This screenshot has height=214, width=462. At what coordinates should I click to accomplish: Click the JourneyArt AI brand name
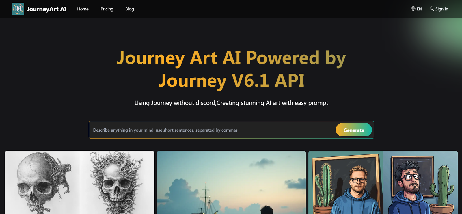(x=46, y=9)
